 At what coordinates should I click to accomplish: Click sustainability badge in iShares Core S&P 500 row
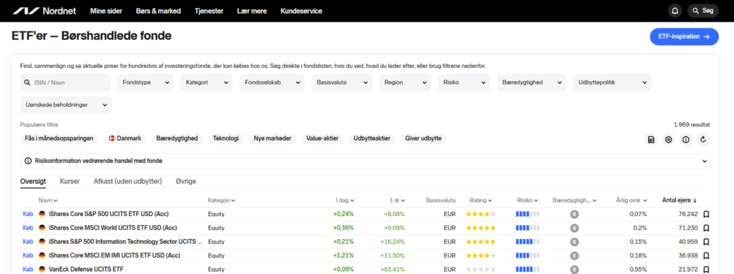574,214
